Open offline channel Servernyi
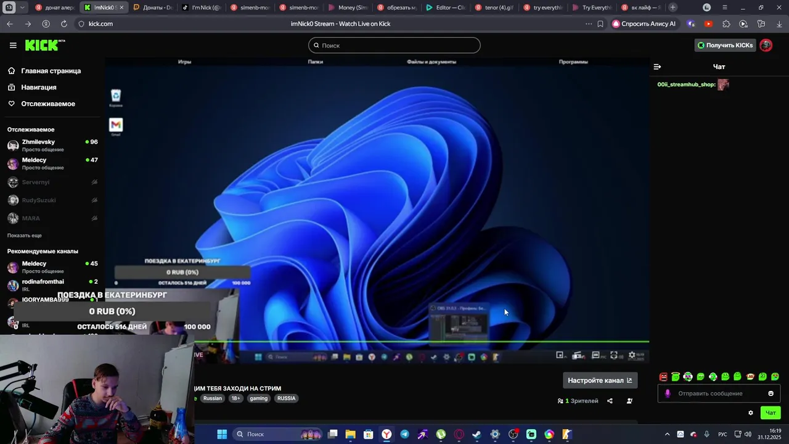Image resolution: width=789 pixels, height=444 pixels. coord(52,183)
